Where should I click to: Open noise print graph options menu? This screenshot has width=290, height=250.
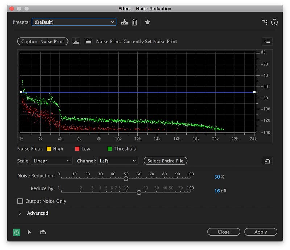tap(267, 41)
